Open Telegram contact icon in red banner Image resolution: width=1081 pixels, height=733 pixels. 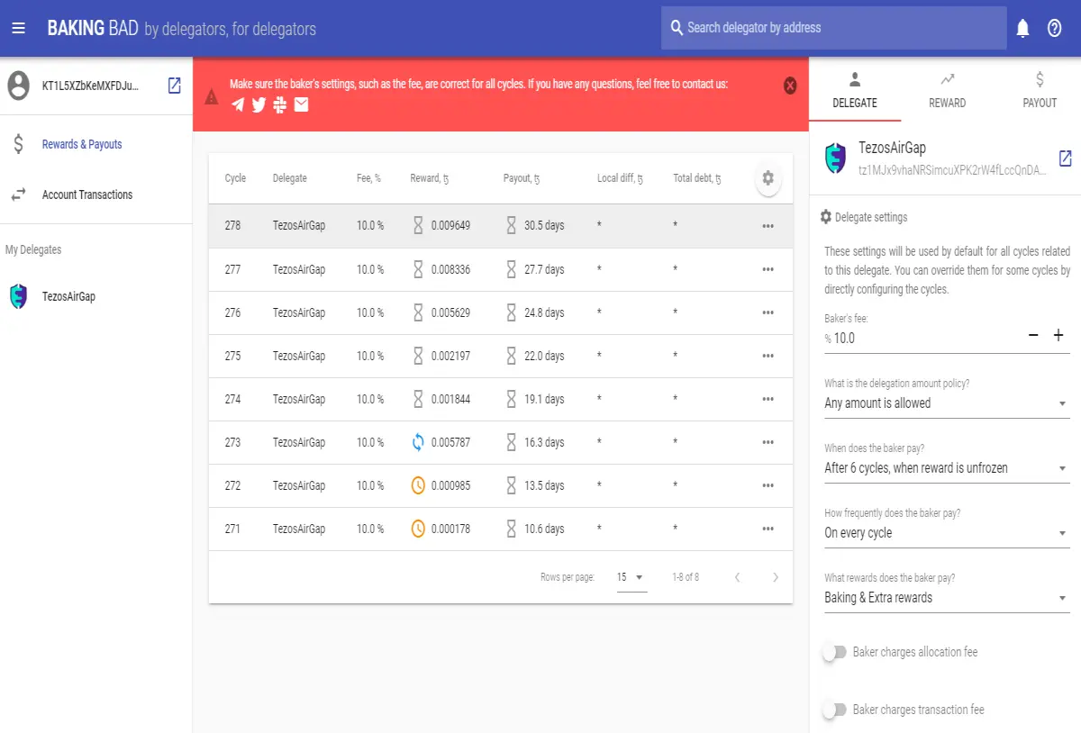tap(238, 104)
